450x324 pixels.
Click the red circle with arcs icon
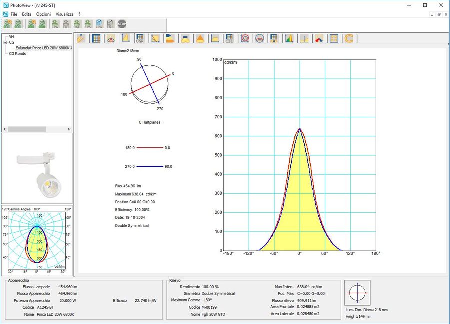(x=259, y=38)
